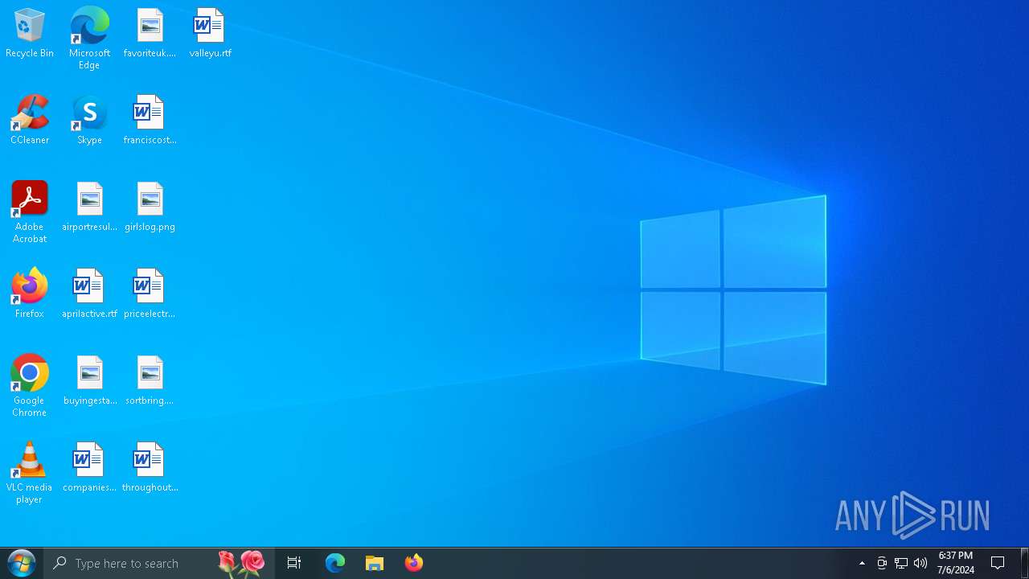Select the favoriteuk image file on desktop
Image resolution: width=1029 pixels, height=579 pixels.
[x=150, y=34]
